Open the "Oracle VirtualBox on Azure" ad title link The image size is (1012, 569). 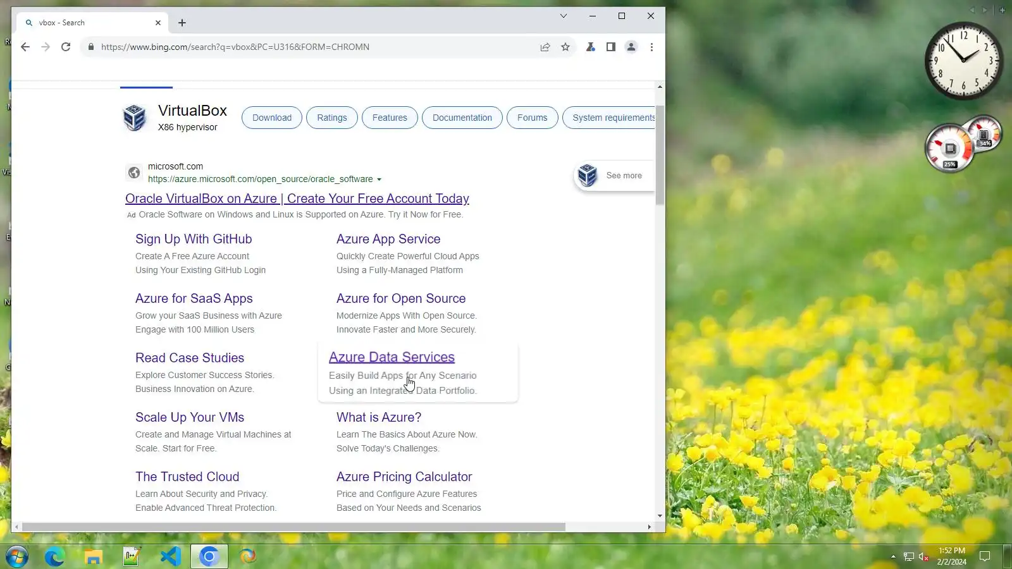click(297, 199)
